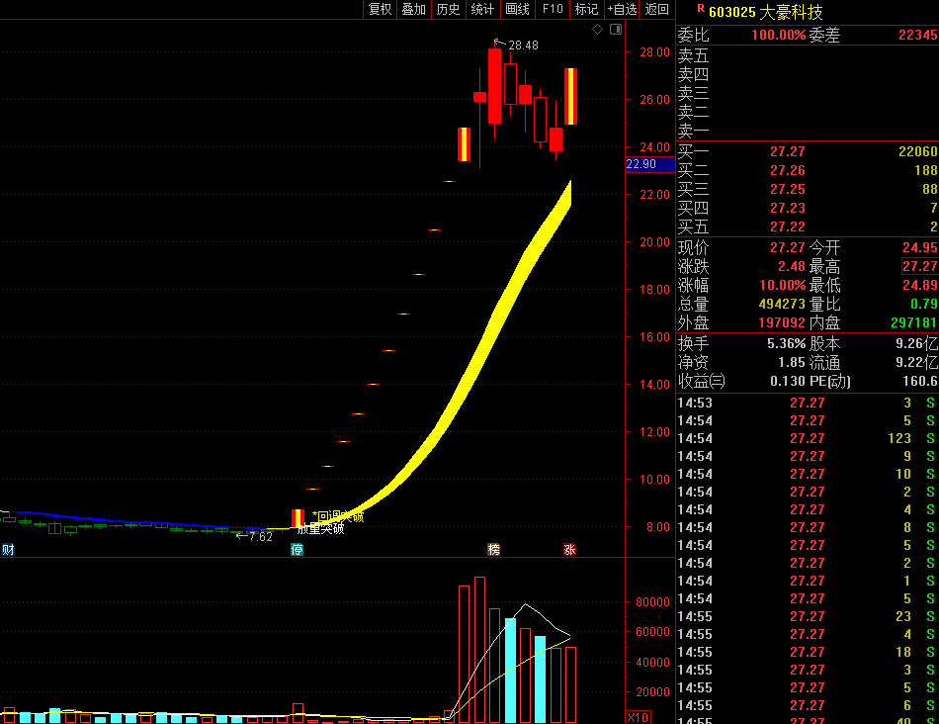
Task: Click the tick row with volume 123
Action: coord(808,439)
